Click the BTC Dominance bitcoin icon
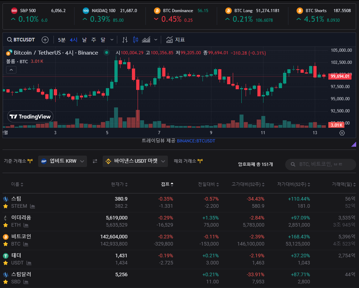 tap(157, 11)
